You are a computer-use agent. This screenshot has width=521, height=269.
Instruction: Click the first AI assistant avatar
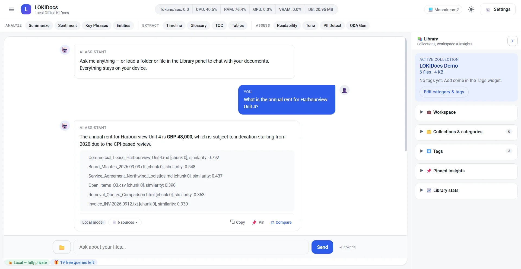[x=65, y=50]
